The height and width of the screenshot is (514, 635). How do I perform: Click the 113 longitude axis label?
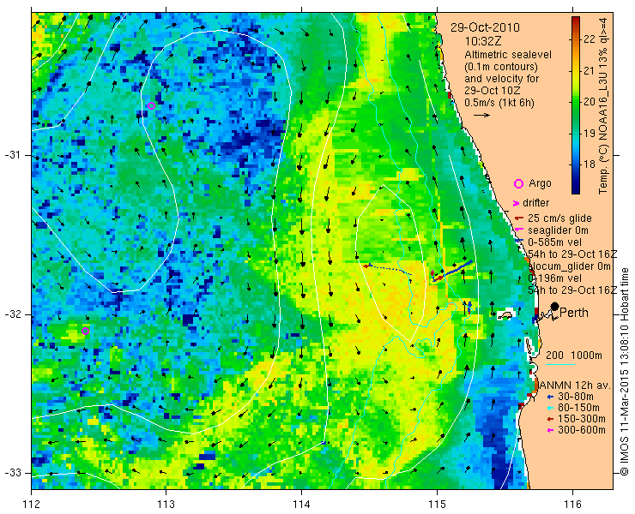[166, 505]
